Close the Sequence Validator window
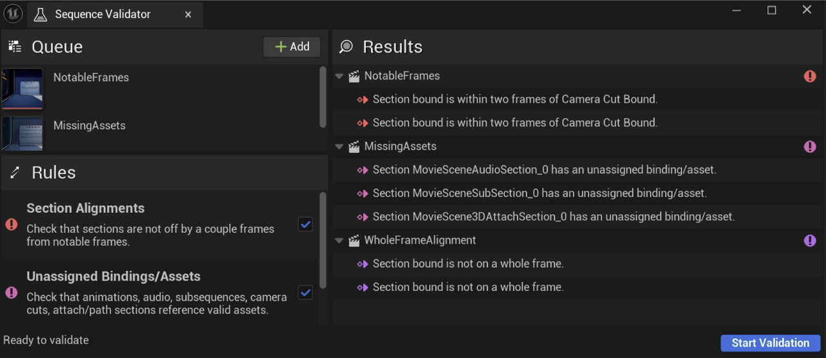Viewport: 826px width, 358px height. pos(807,10)
